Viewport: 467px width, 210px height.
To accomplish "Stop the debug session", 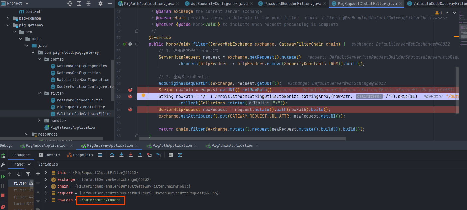I will [3, 195].
